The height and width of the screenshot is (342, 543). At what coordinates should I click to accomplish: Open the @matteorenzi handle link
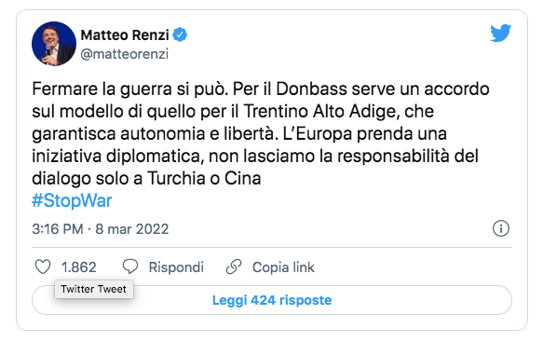tap(125, 54)
